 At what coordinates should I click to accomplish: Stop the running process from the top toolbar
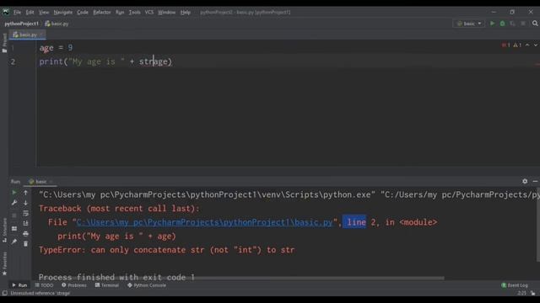coord(523,24)
